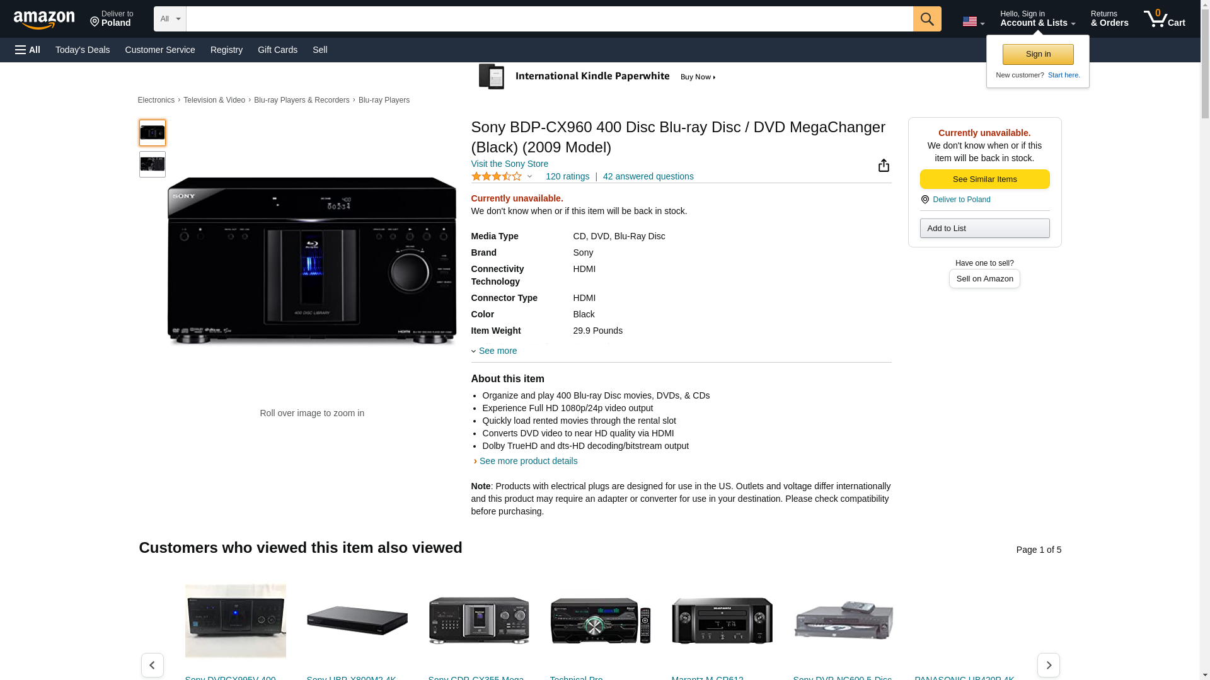Screen dimensions: 1210x680
Task: Go to next carousel page arrow
Action: (1048, 665)
